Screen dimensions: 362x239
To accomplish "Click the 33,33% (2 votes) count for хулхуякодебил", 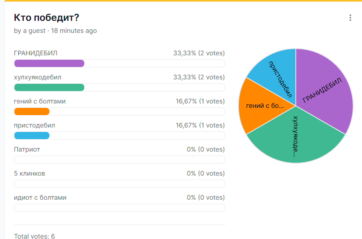I will coord(199,77).
